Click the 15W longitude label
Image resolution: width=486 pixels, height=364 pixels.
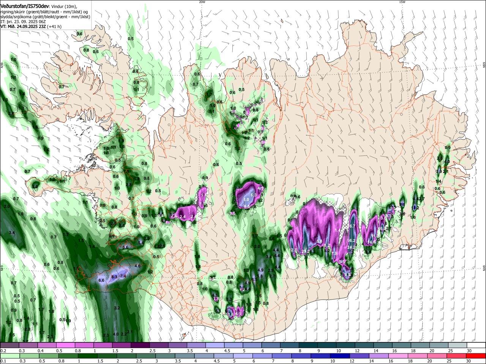[402, 2]
